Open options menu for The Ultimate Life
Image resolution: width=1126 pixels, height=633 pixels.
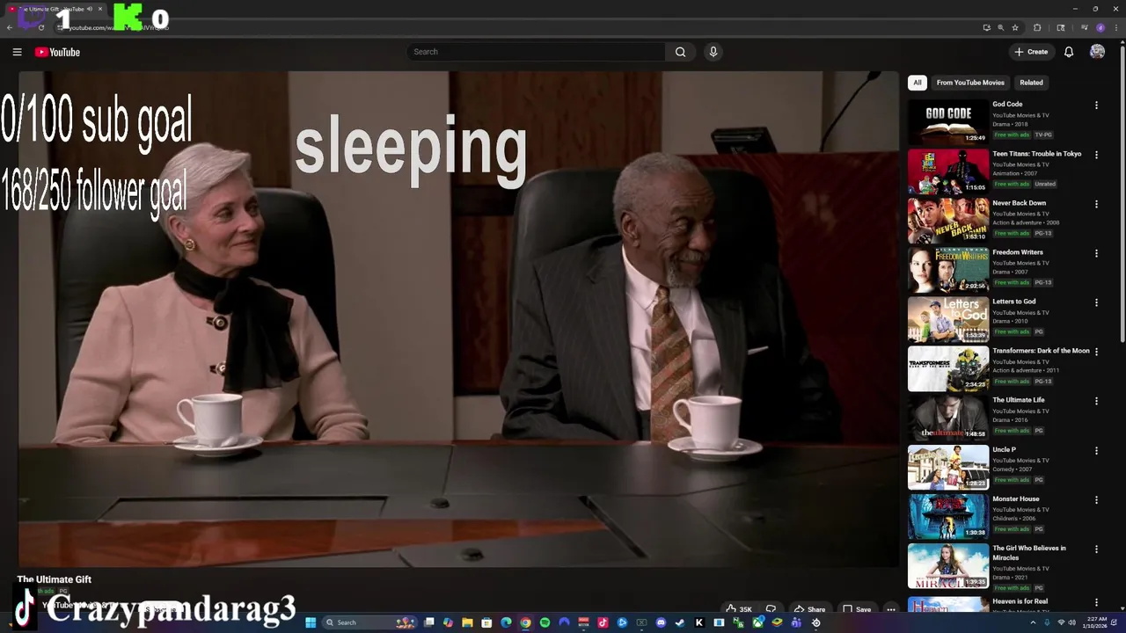pos(1096,401)
